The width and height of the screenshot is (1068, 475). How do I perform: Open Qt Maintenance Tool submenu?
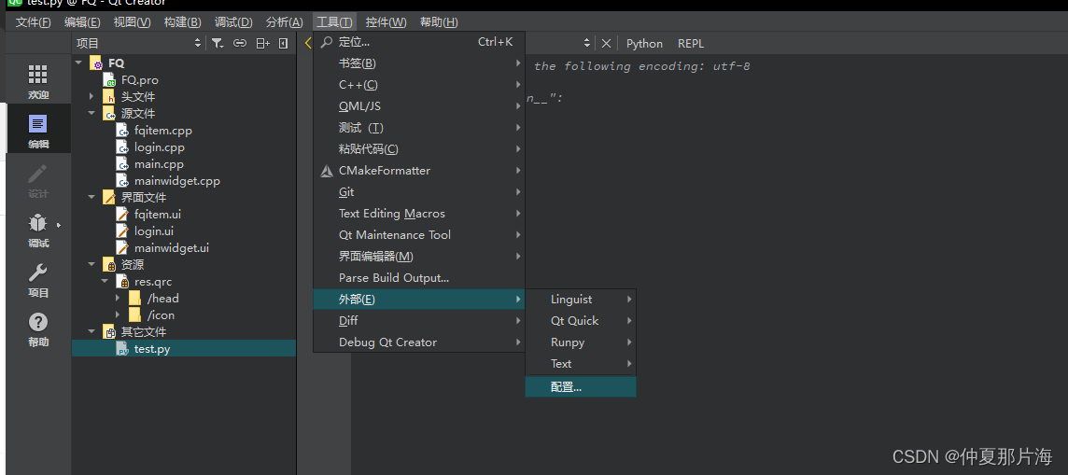point(419,235)
